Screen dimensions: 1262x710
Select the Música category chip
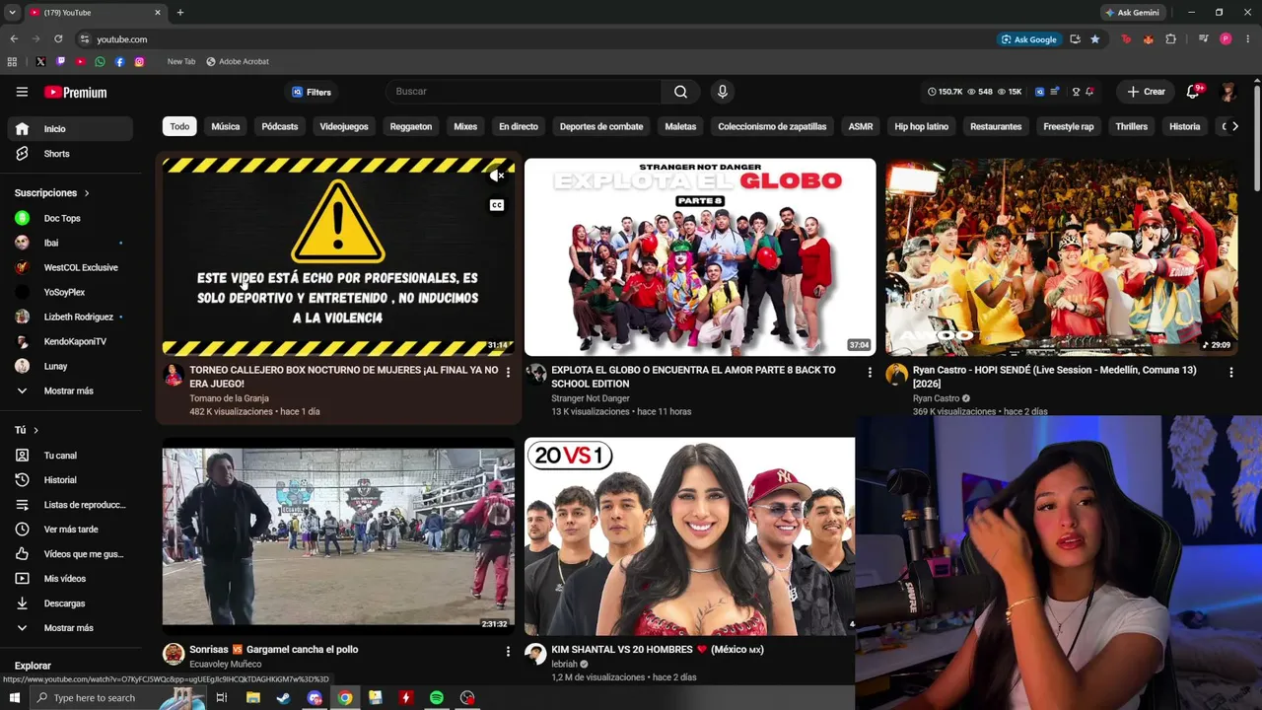tap(225, 126)
